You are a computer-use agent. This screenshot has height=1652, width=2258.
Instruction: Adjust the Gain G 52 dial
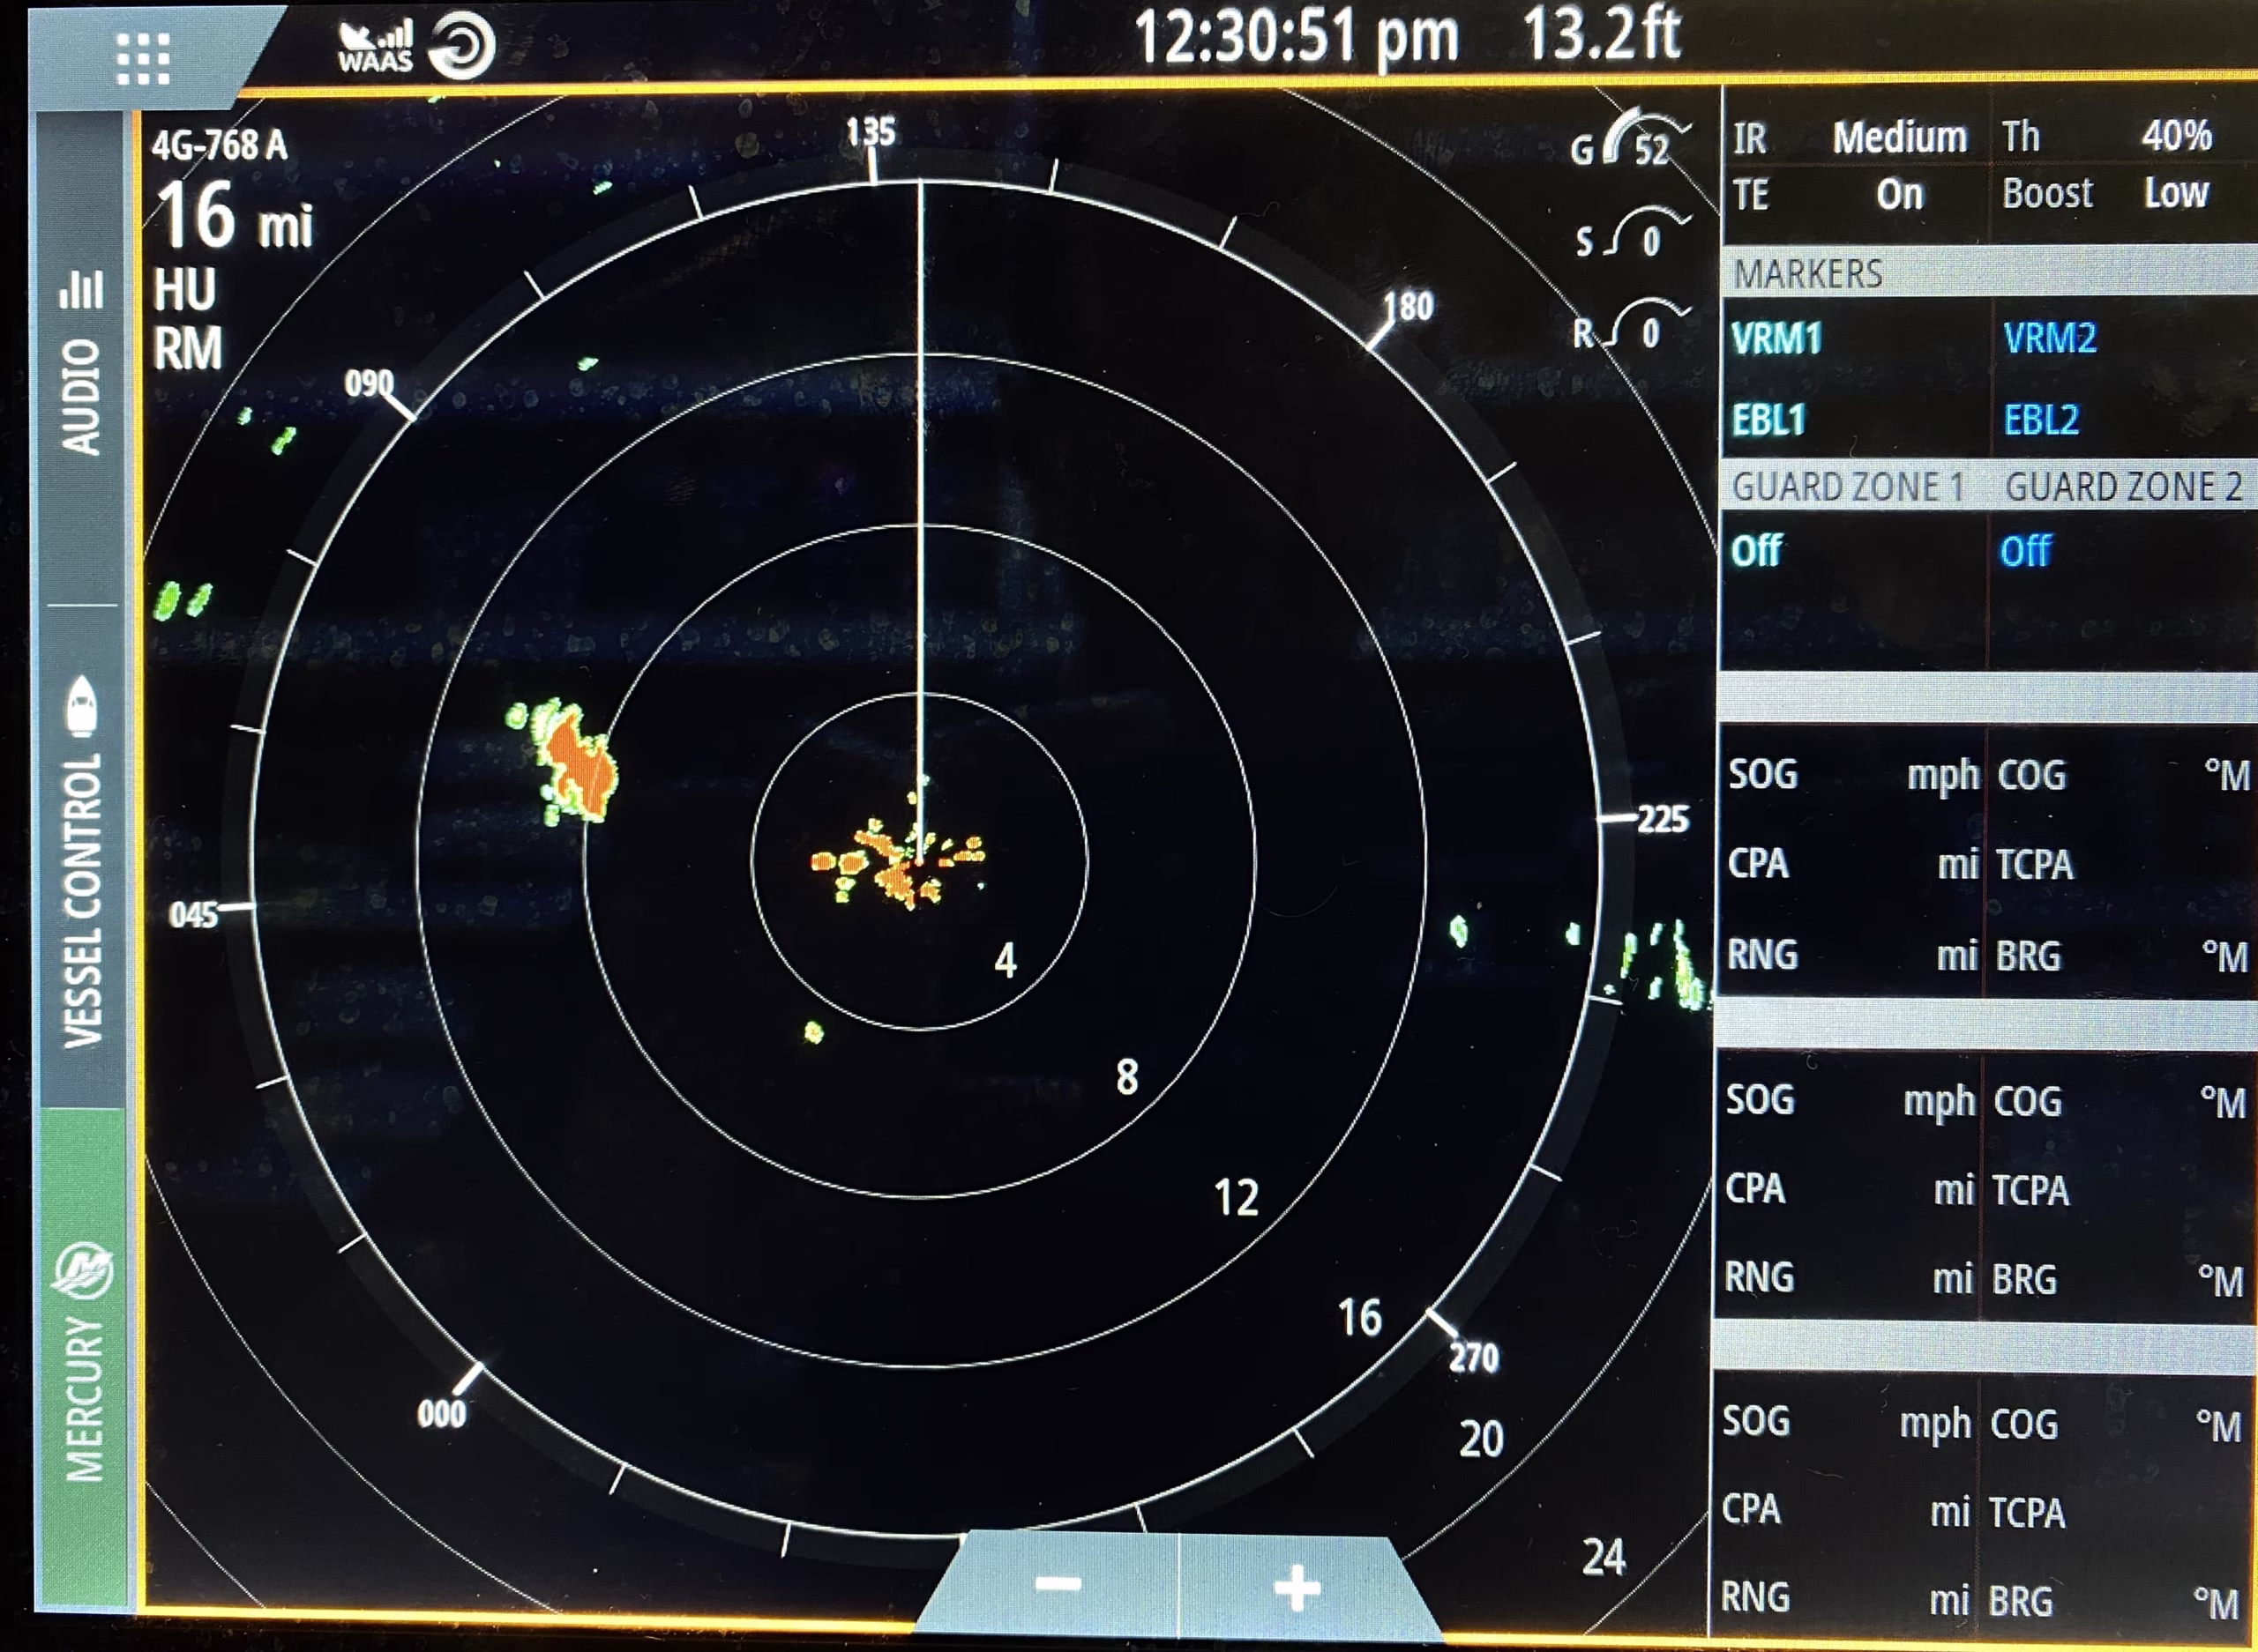pyautogui.click(x=1631, y=141)
